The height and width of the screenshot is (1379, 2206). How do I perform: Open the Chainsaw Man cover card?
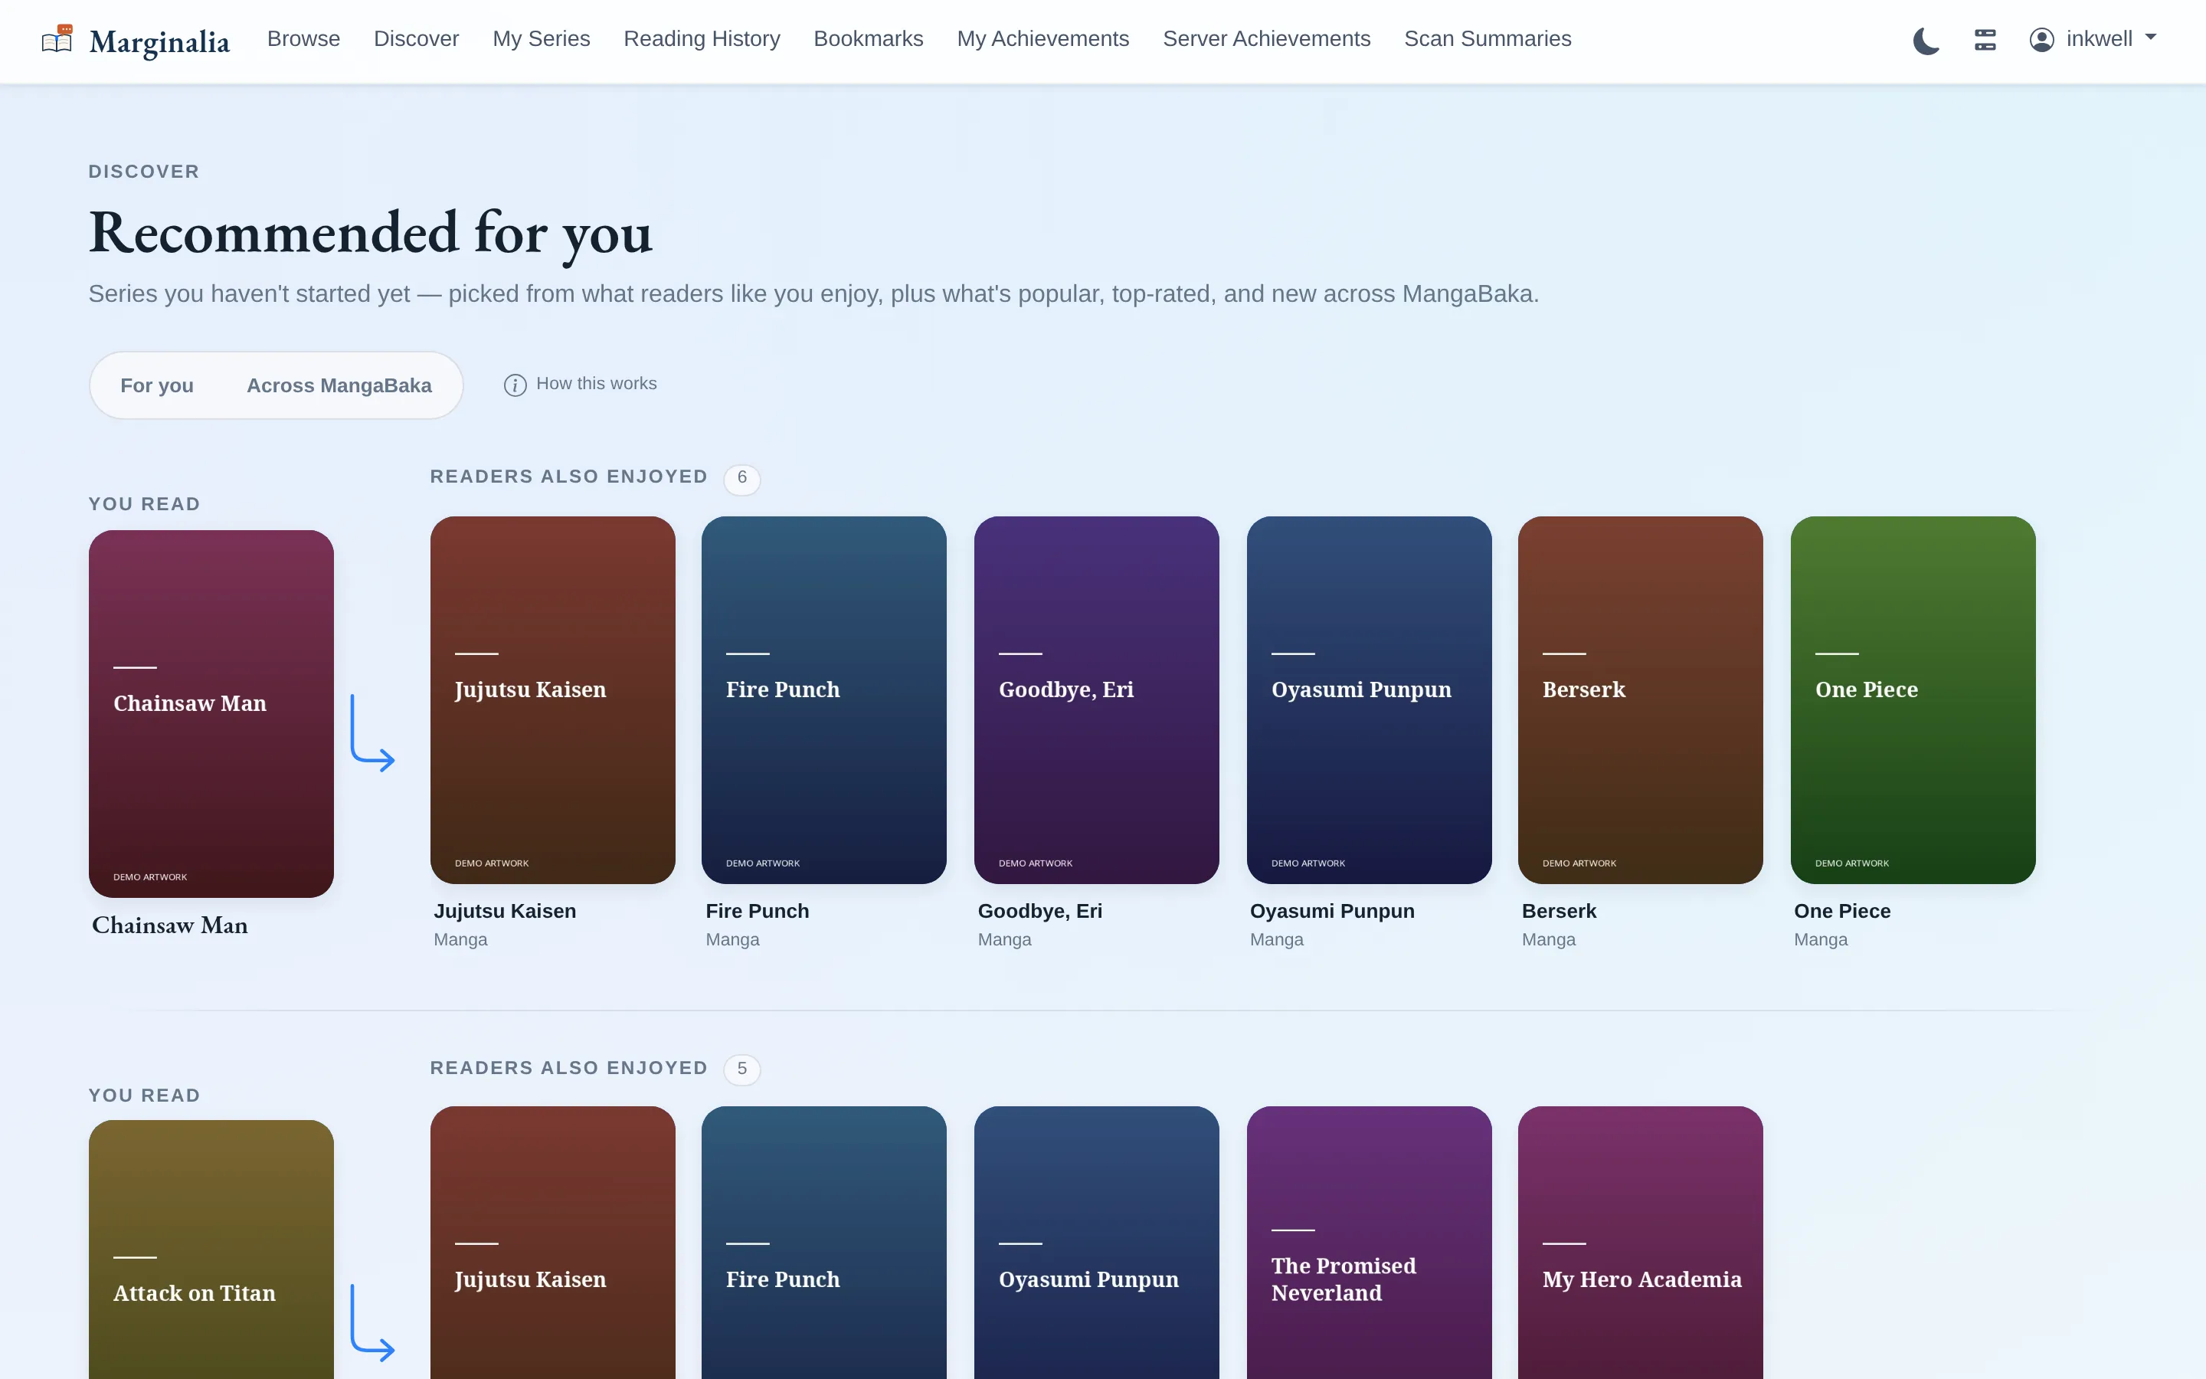coord(211,713)
